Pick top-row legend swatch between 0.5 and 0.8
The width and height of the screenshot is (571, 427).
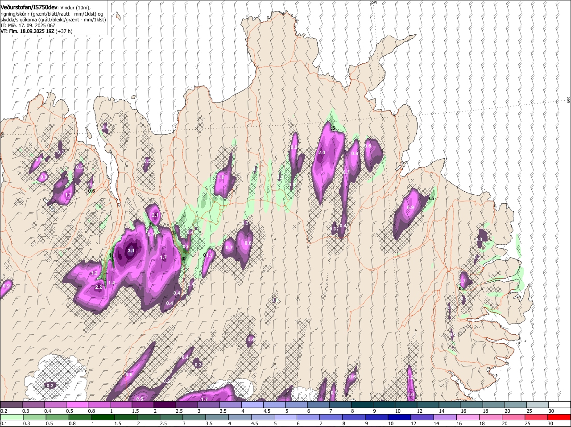tap(77, 405)
